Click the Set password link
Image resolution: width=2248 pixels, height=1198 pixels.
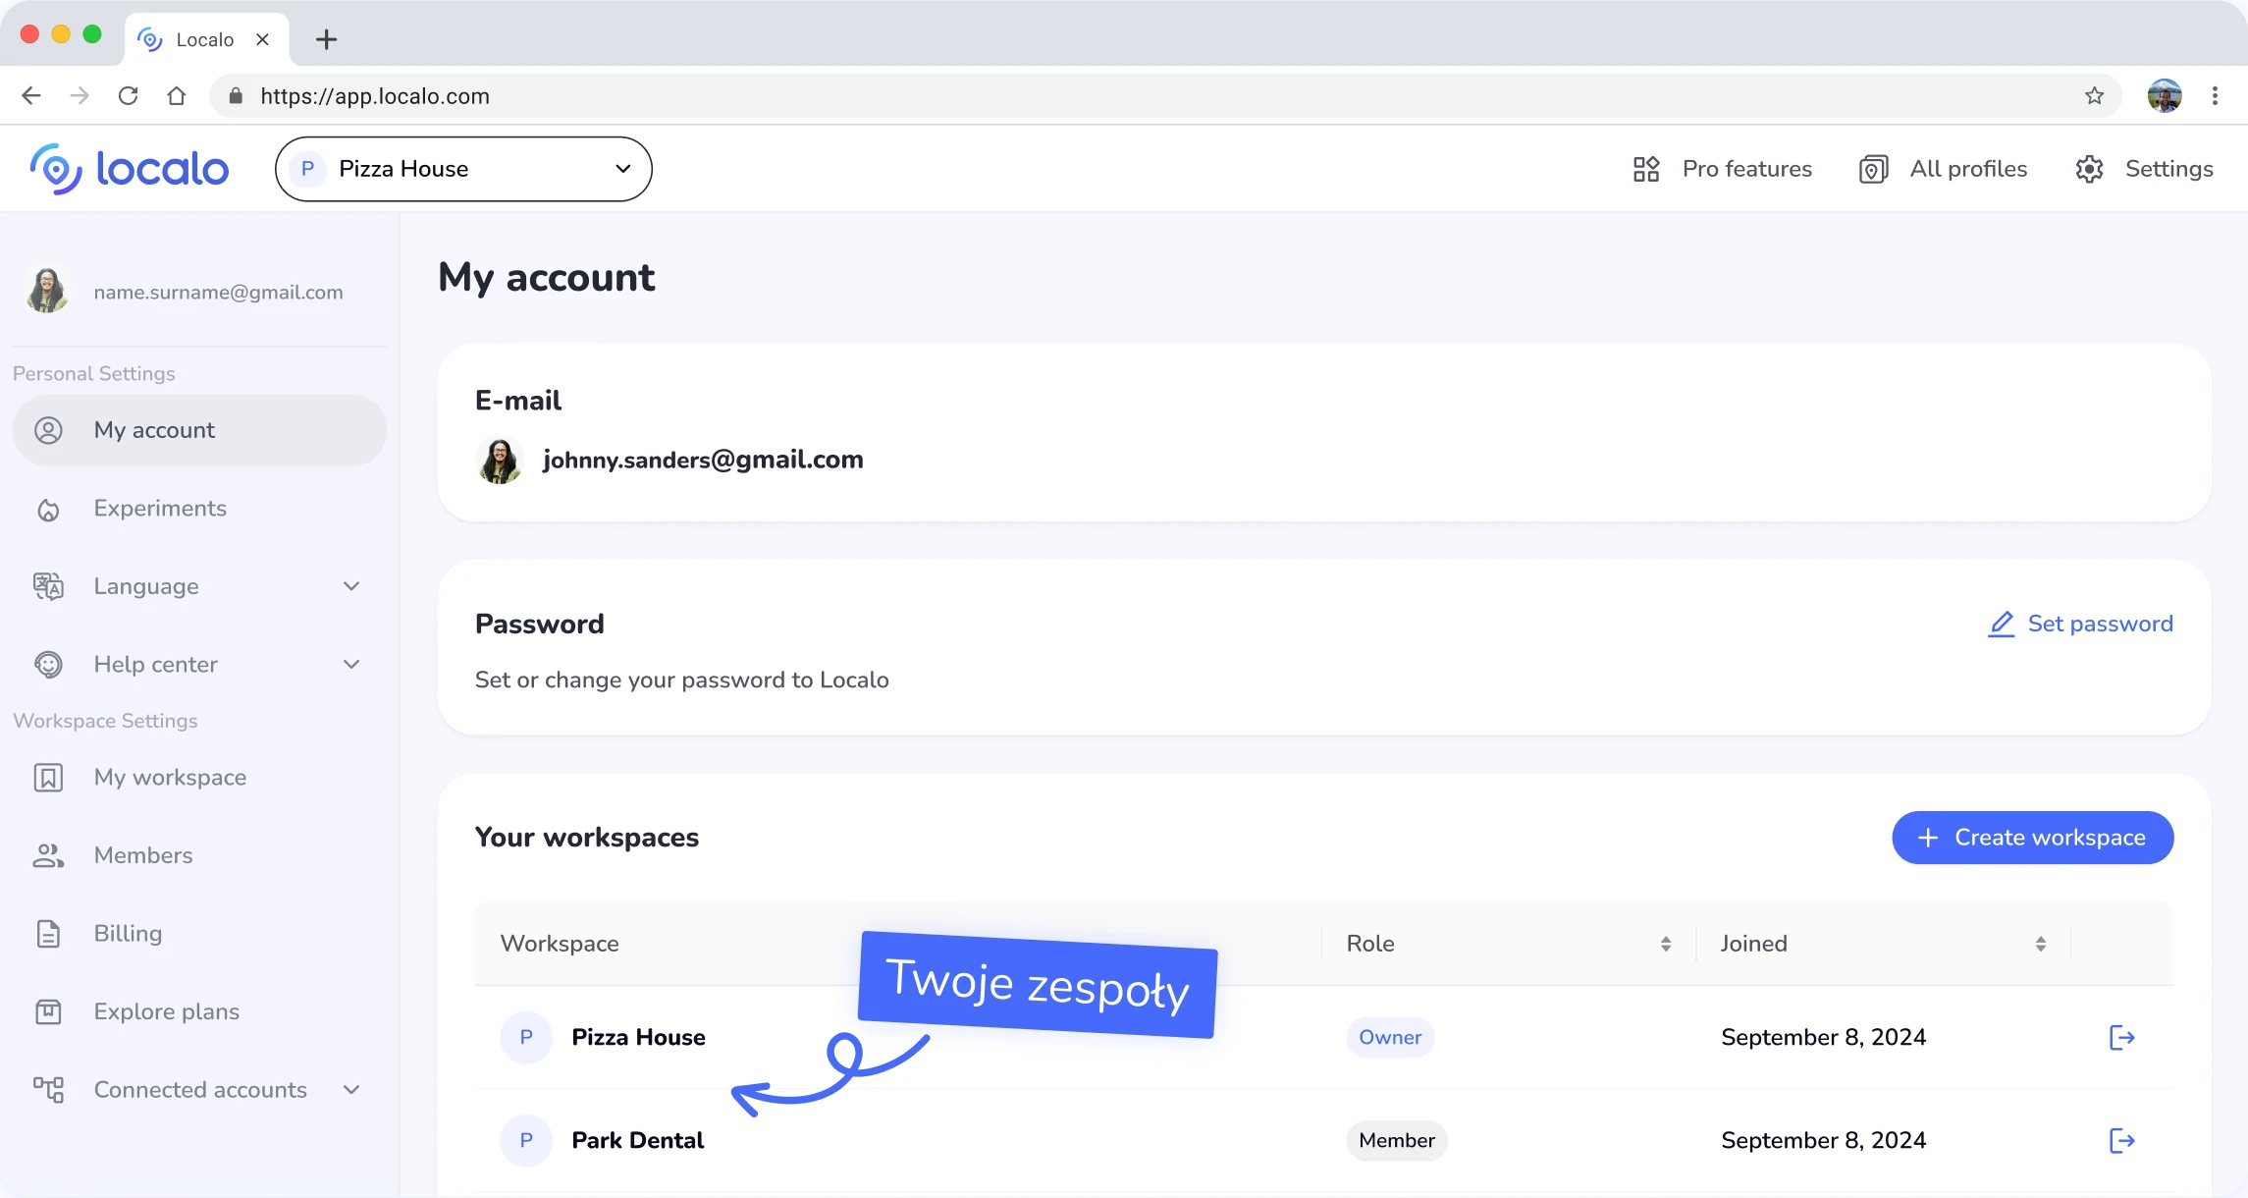click(2080, 624)
